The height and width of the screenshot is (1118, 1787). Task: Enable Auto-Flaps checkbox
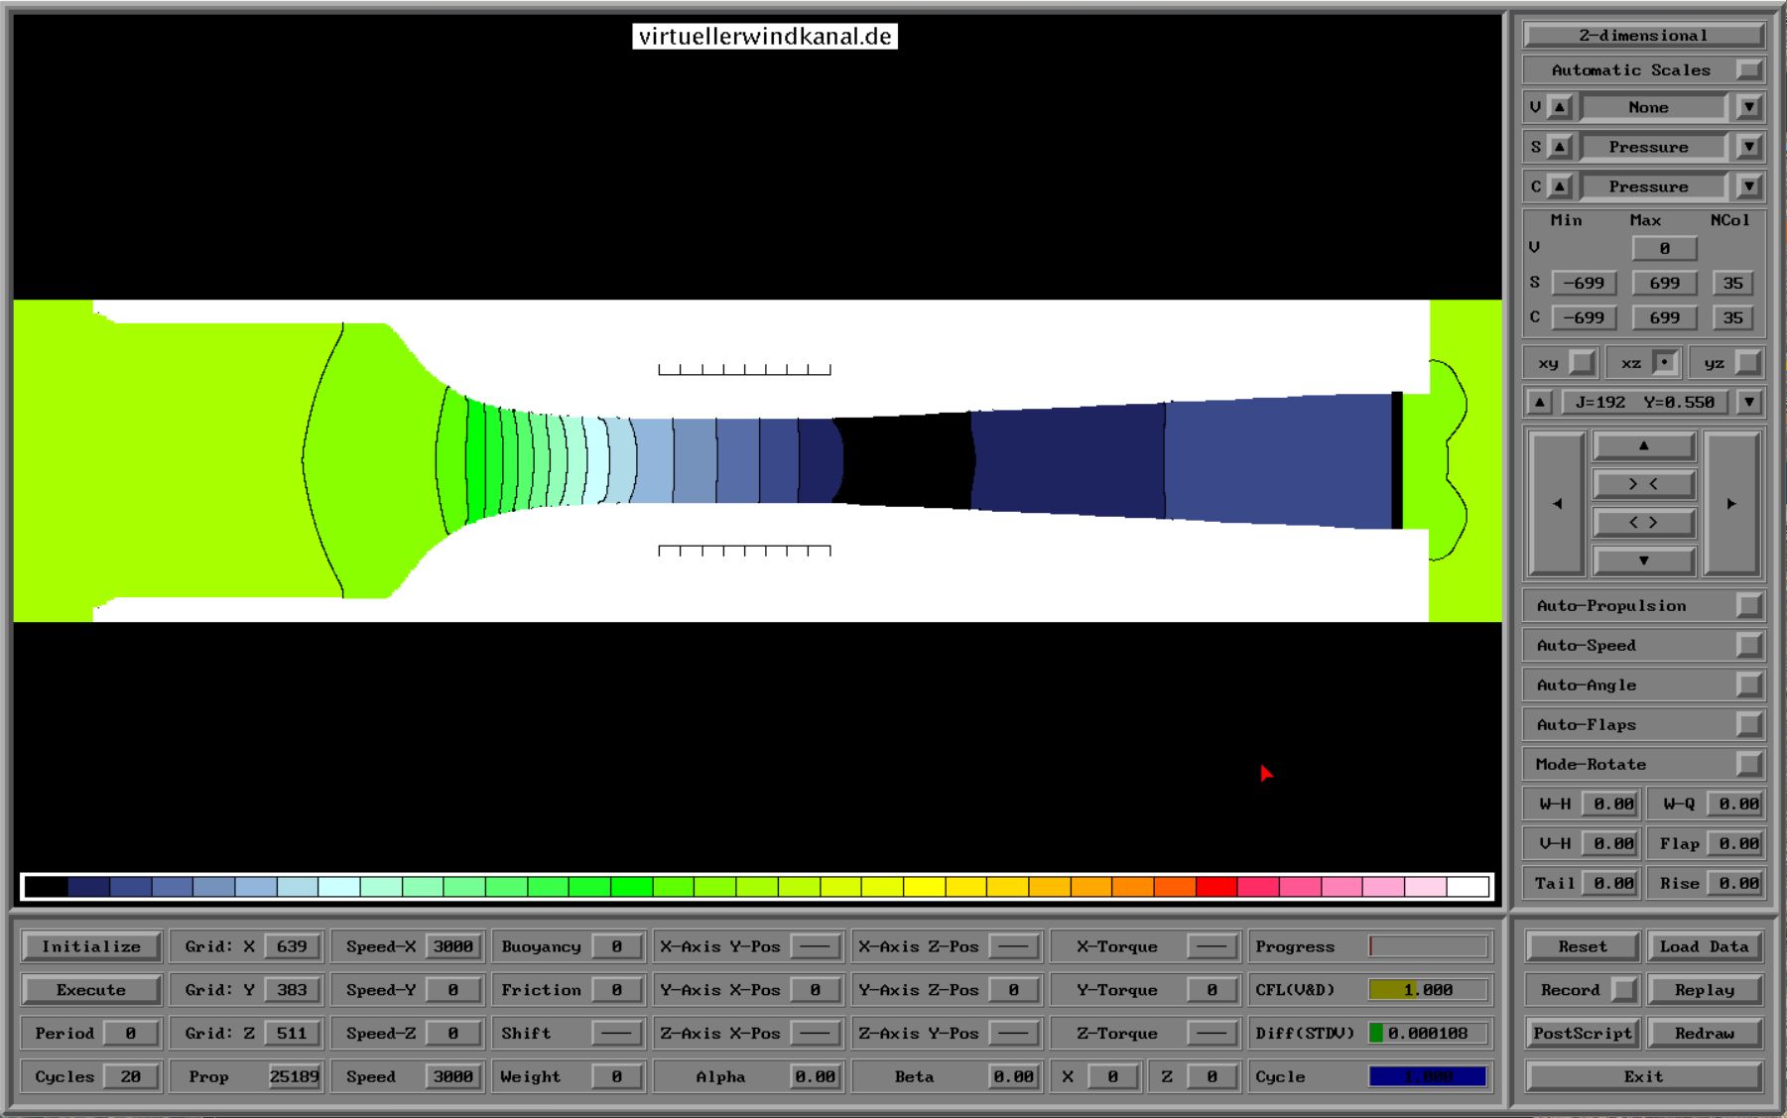point(1749,724)
